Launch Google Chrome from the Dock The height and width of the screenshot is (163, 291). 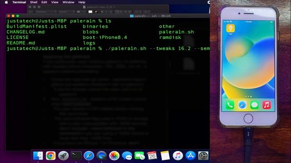[50, 156]
